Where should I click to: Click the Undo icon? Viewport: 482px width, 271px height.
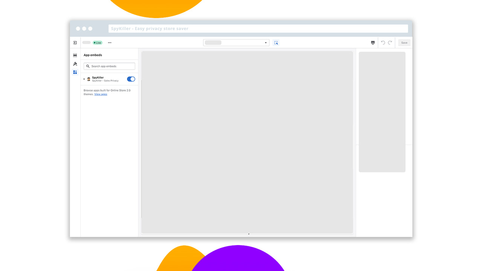point(383,43)
